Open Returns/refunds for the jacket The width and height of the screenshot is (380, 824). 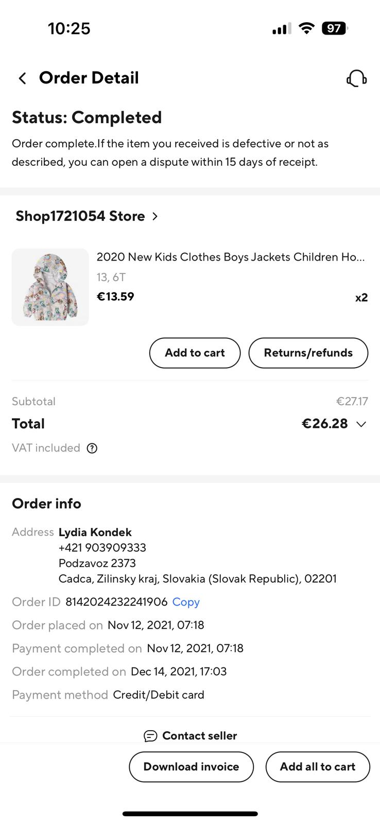(x=308, y=353)
